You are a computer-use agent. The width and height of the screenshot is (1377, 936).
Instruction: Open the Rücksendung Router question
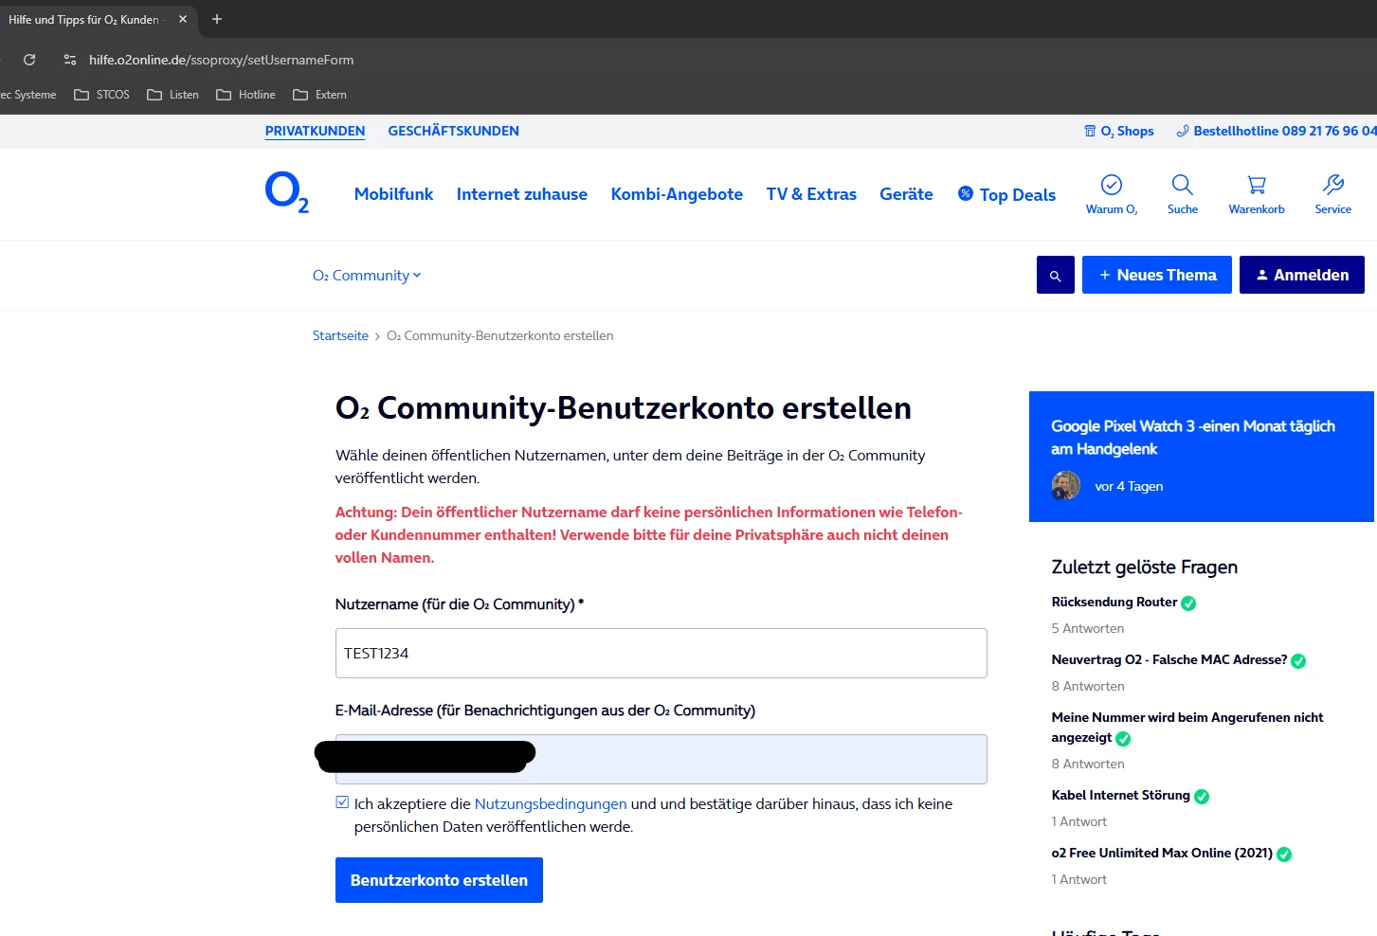1114,602
